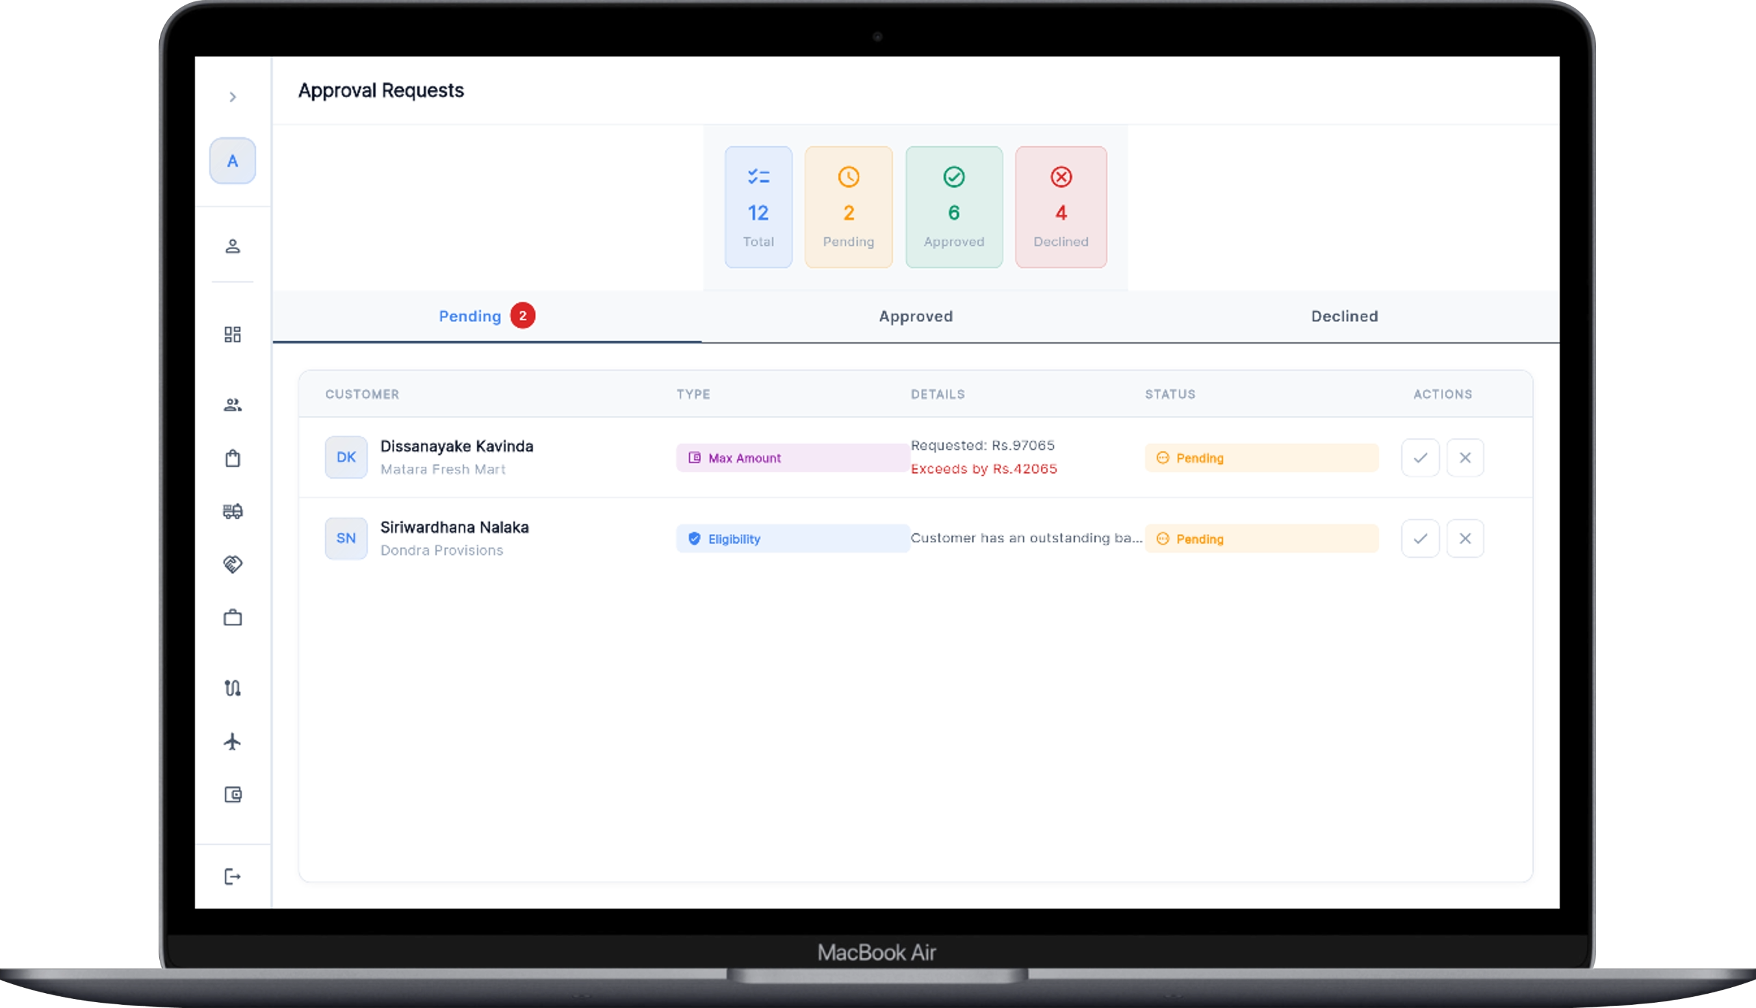Viewport: 1756px width, 1008px height.
Task: Click the STATUS column header
Action: point(1170,394)
